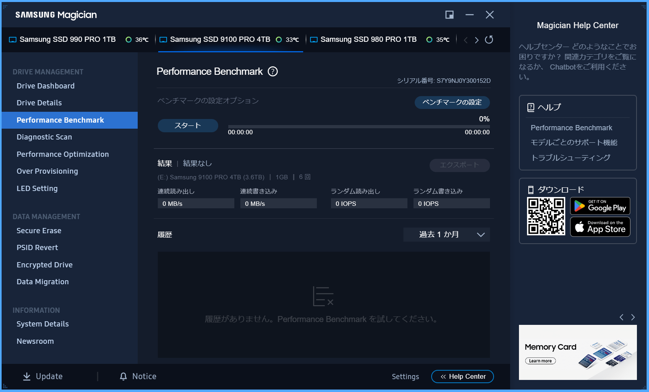
Task: Select Performance Benchmark in sidebar
Action: tap(70, 120)
